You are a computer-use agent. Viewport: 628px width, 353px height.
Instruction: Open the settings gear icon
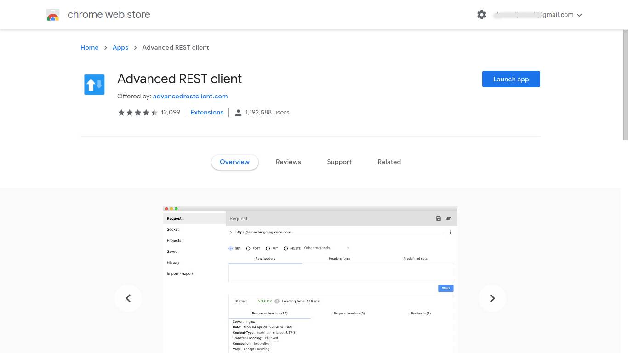click(x=482, y=15)
